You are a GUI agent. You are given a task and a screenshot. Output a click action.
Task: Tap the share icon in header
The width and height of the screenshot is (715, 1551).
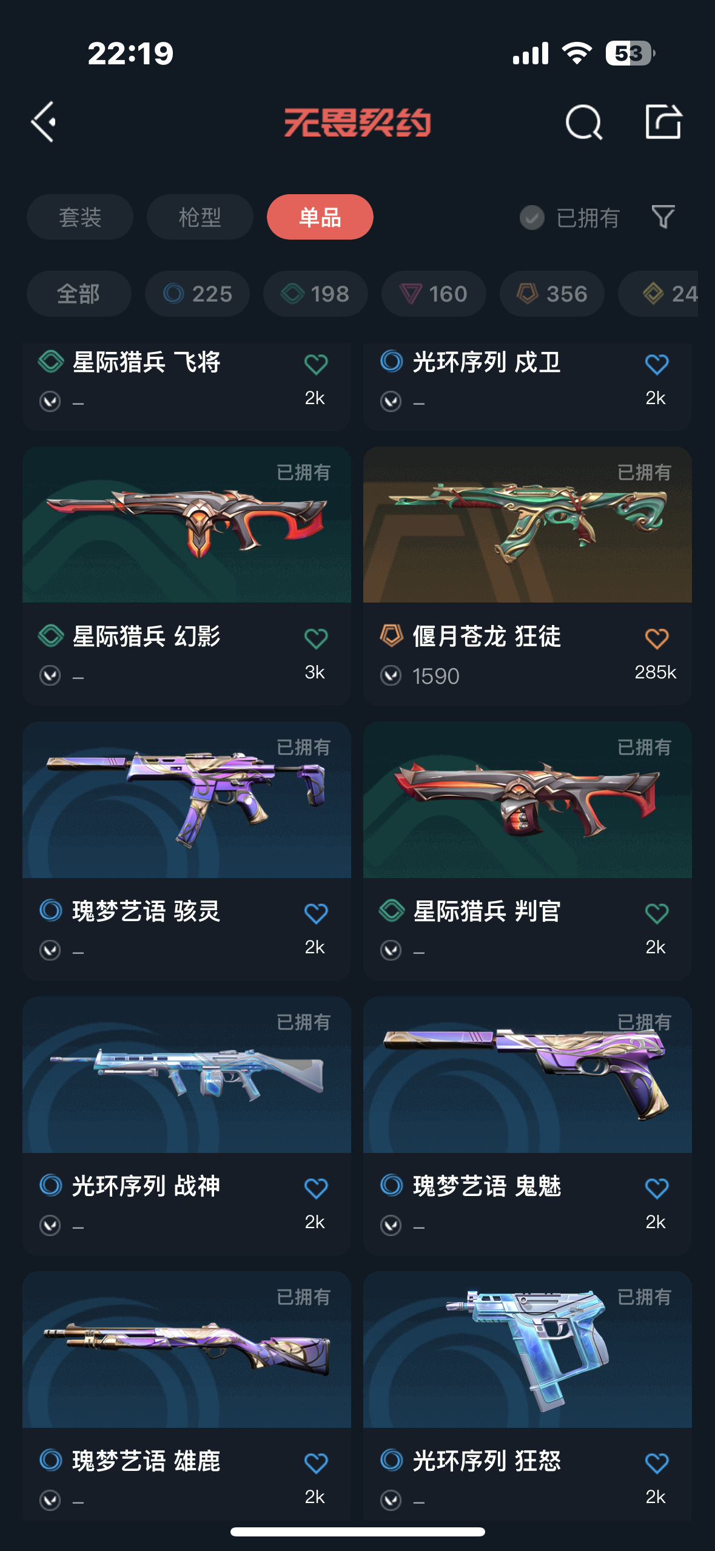tap(663, 121)
